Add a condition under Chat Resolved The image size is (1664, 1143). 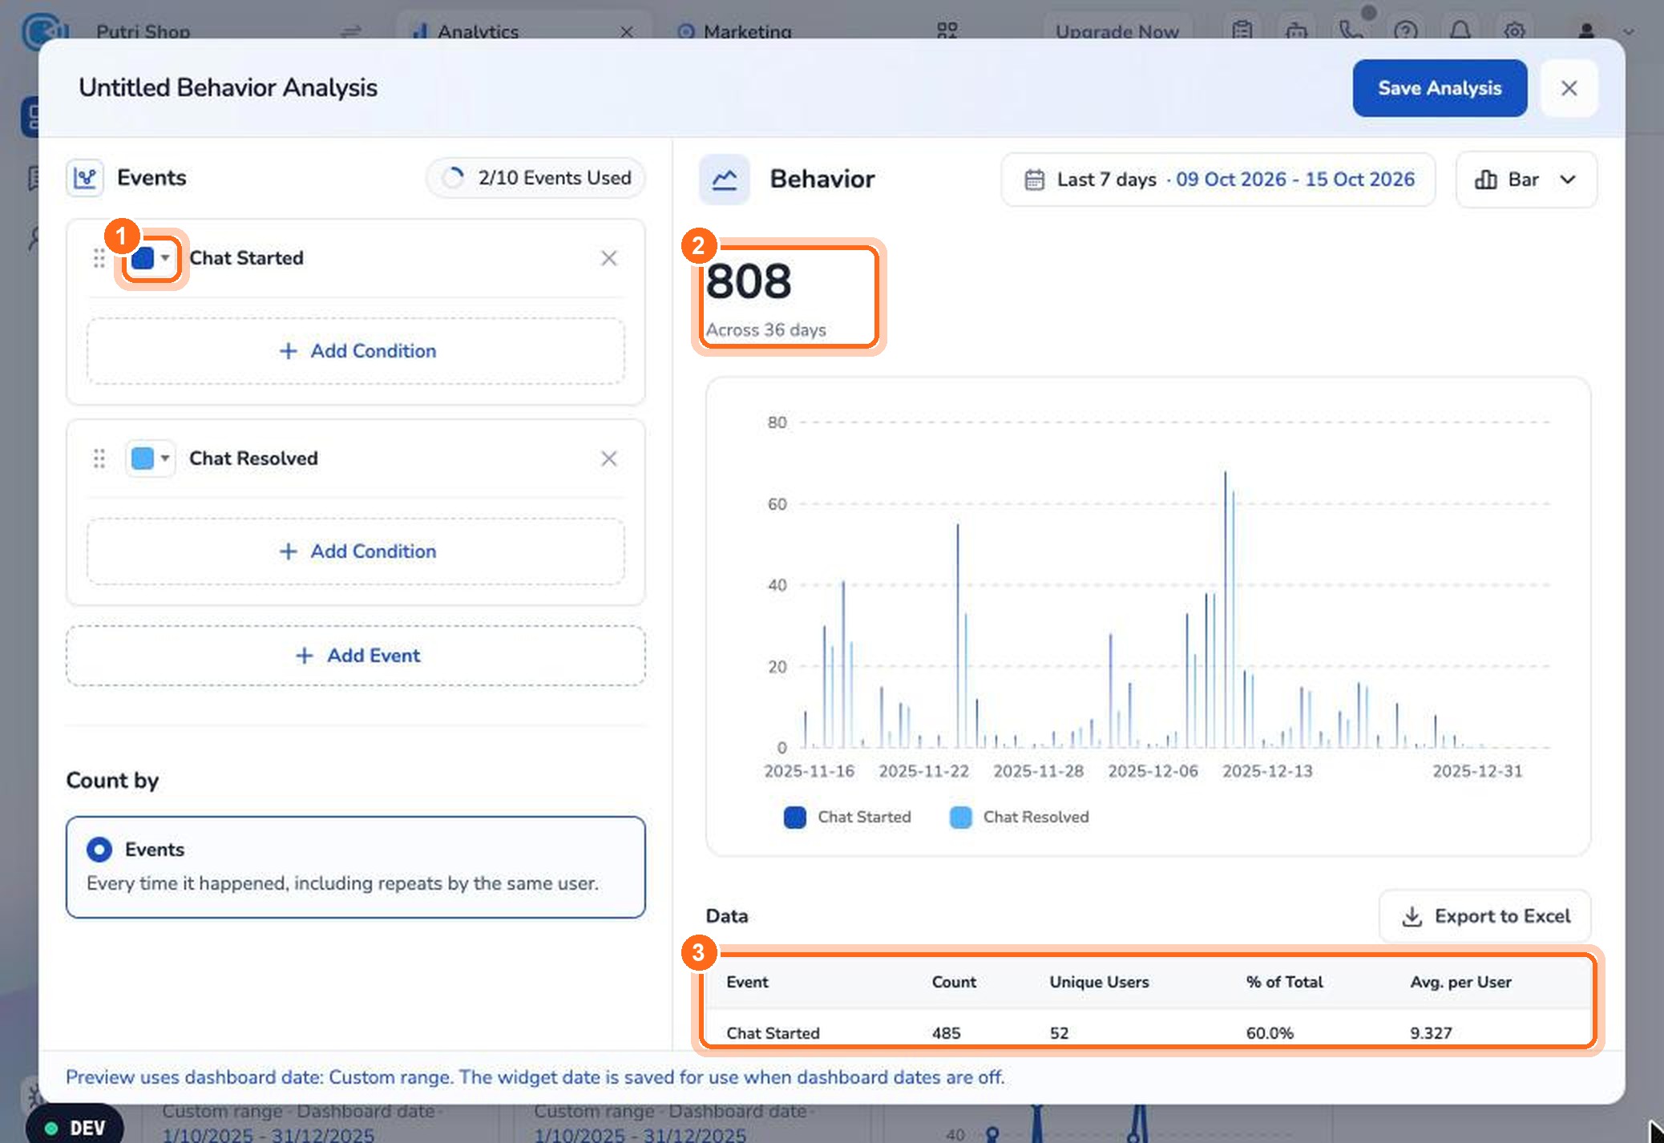point(356,551)
